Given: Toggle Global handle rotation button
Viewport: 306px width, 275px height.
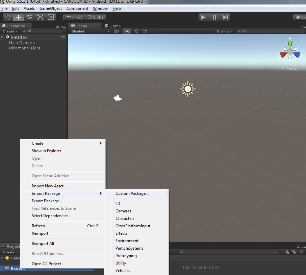Looking at the screenshot, I should [x=96, y=17].
